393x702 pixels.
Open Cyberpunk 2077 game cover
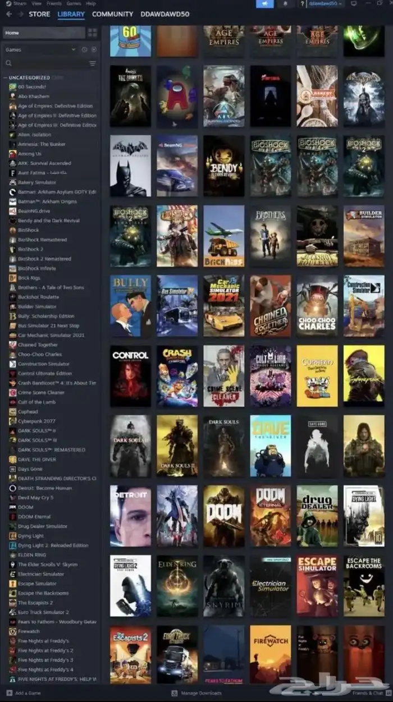click(x=364, y=376)
